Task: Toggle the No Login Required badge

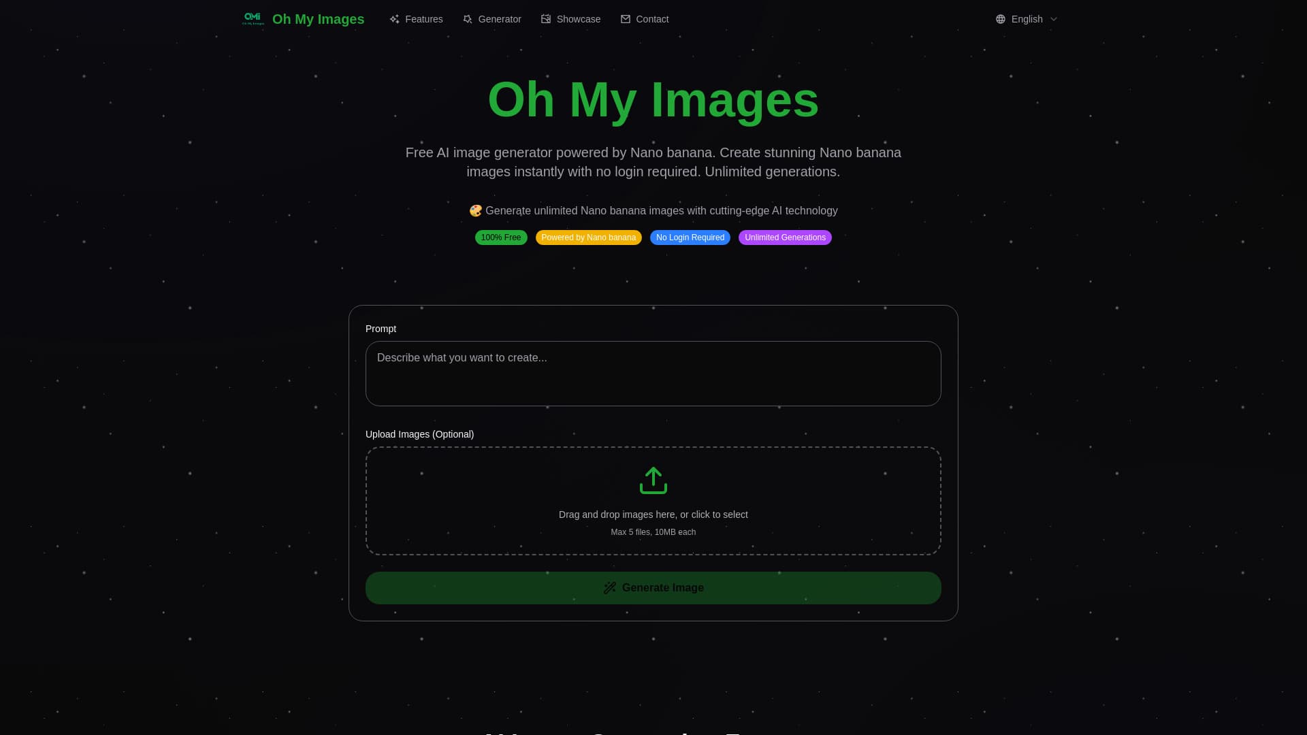Action: [x=690, y=238]
